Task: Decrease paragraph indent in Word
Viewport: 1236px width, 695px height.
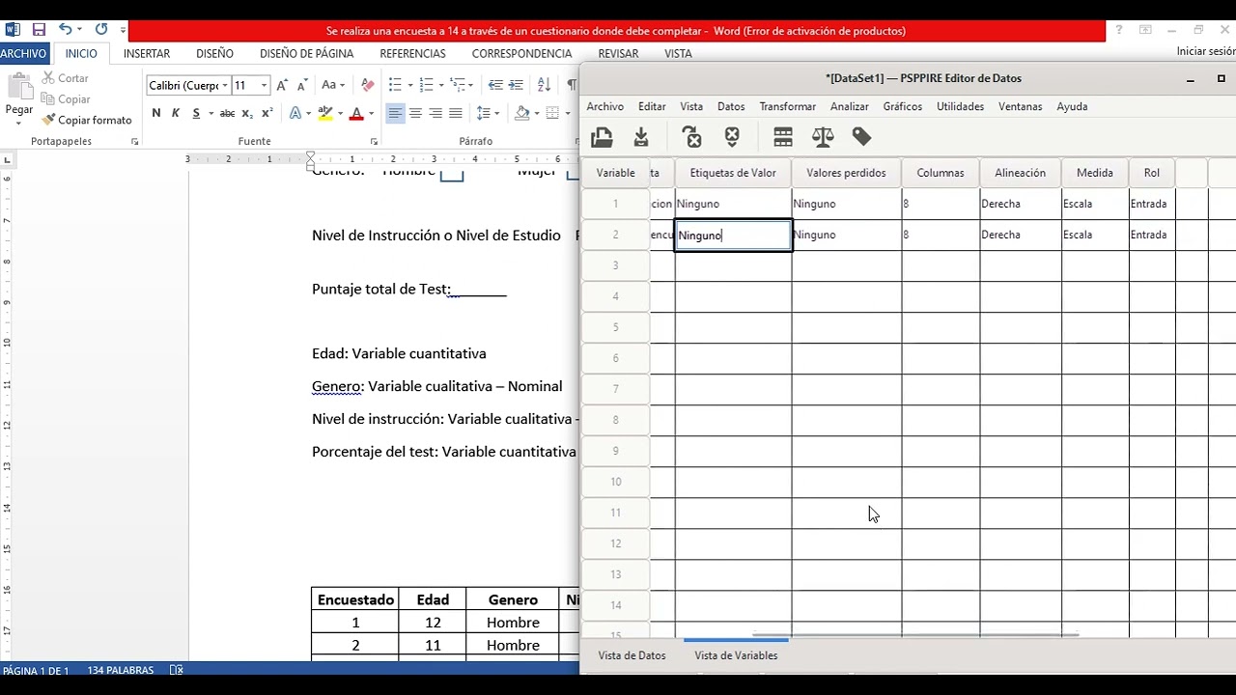Action: click(495, 85)
